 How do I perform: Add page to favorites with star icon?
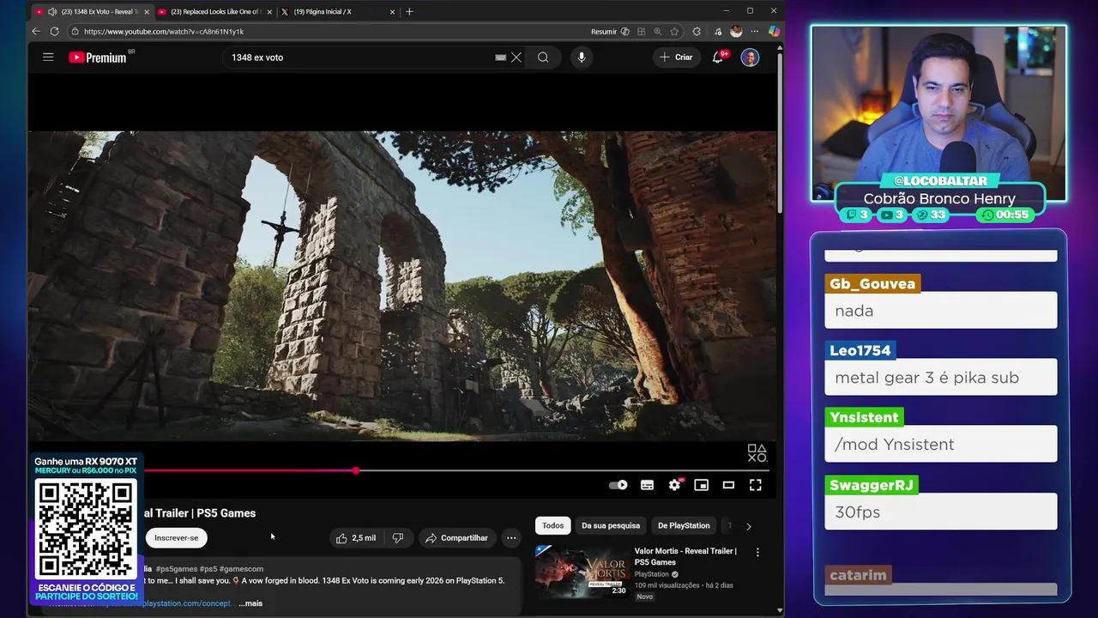pos(674,32)
